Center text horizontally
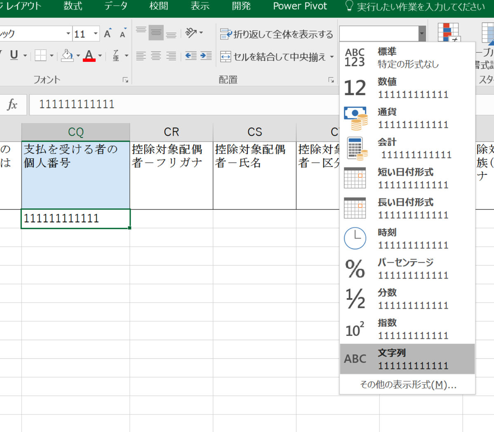The width and height of the screenshot is (494, 432). [156, 56]
